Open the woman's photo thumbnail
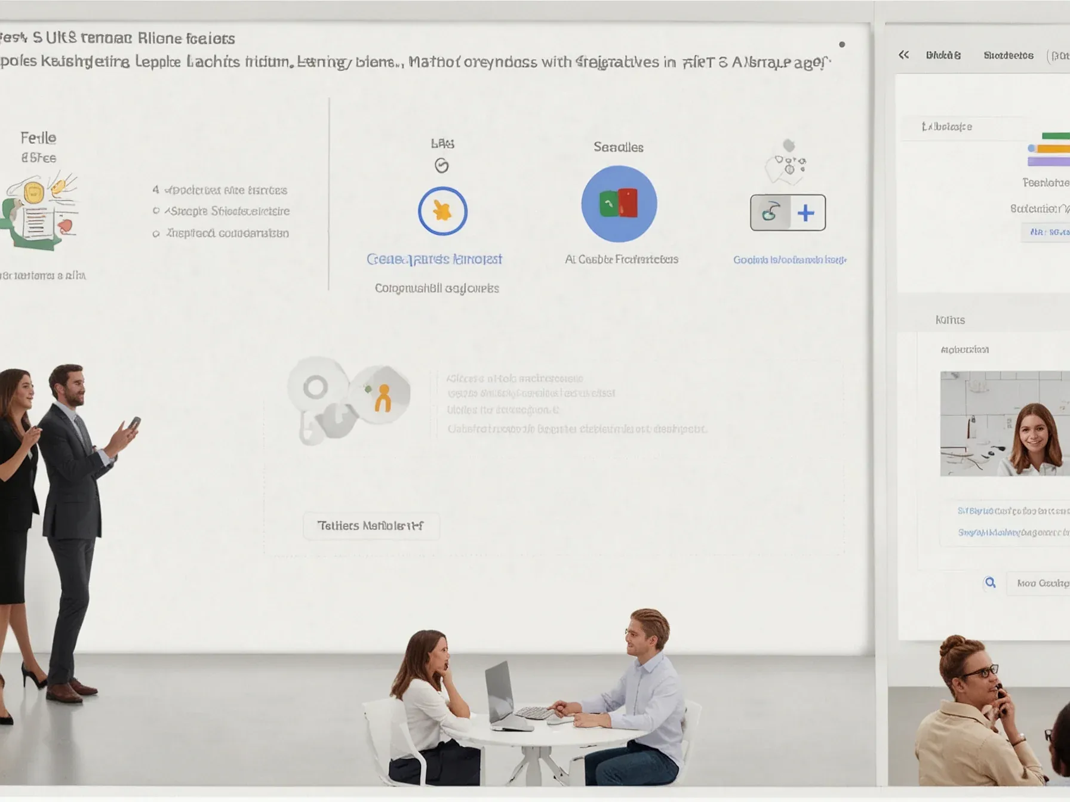Viewport: 1070px width, 802px height. [x=1004, y=424]
